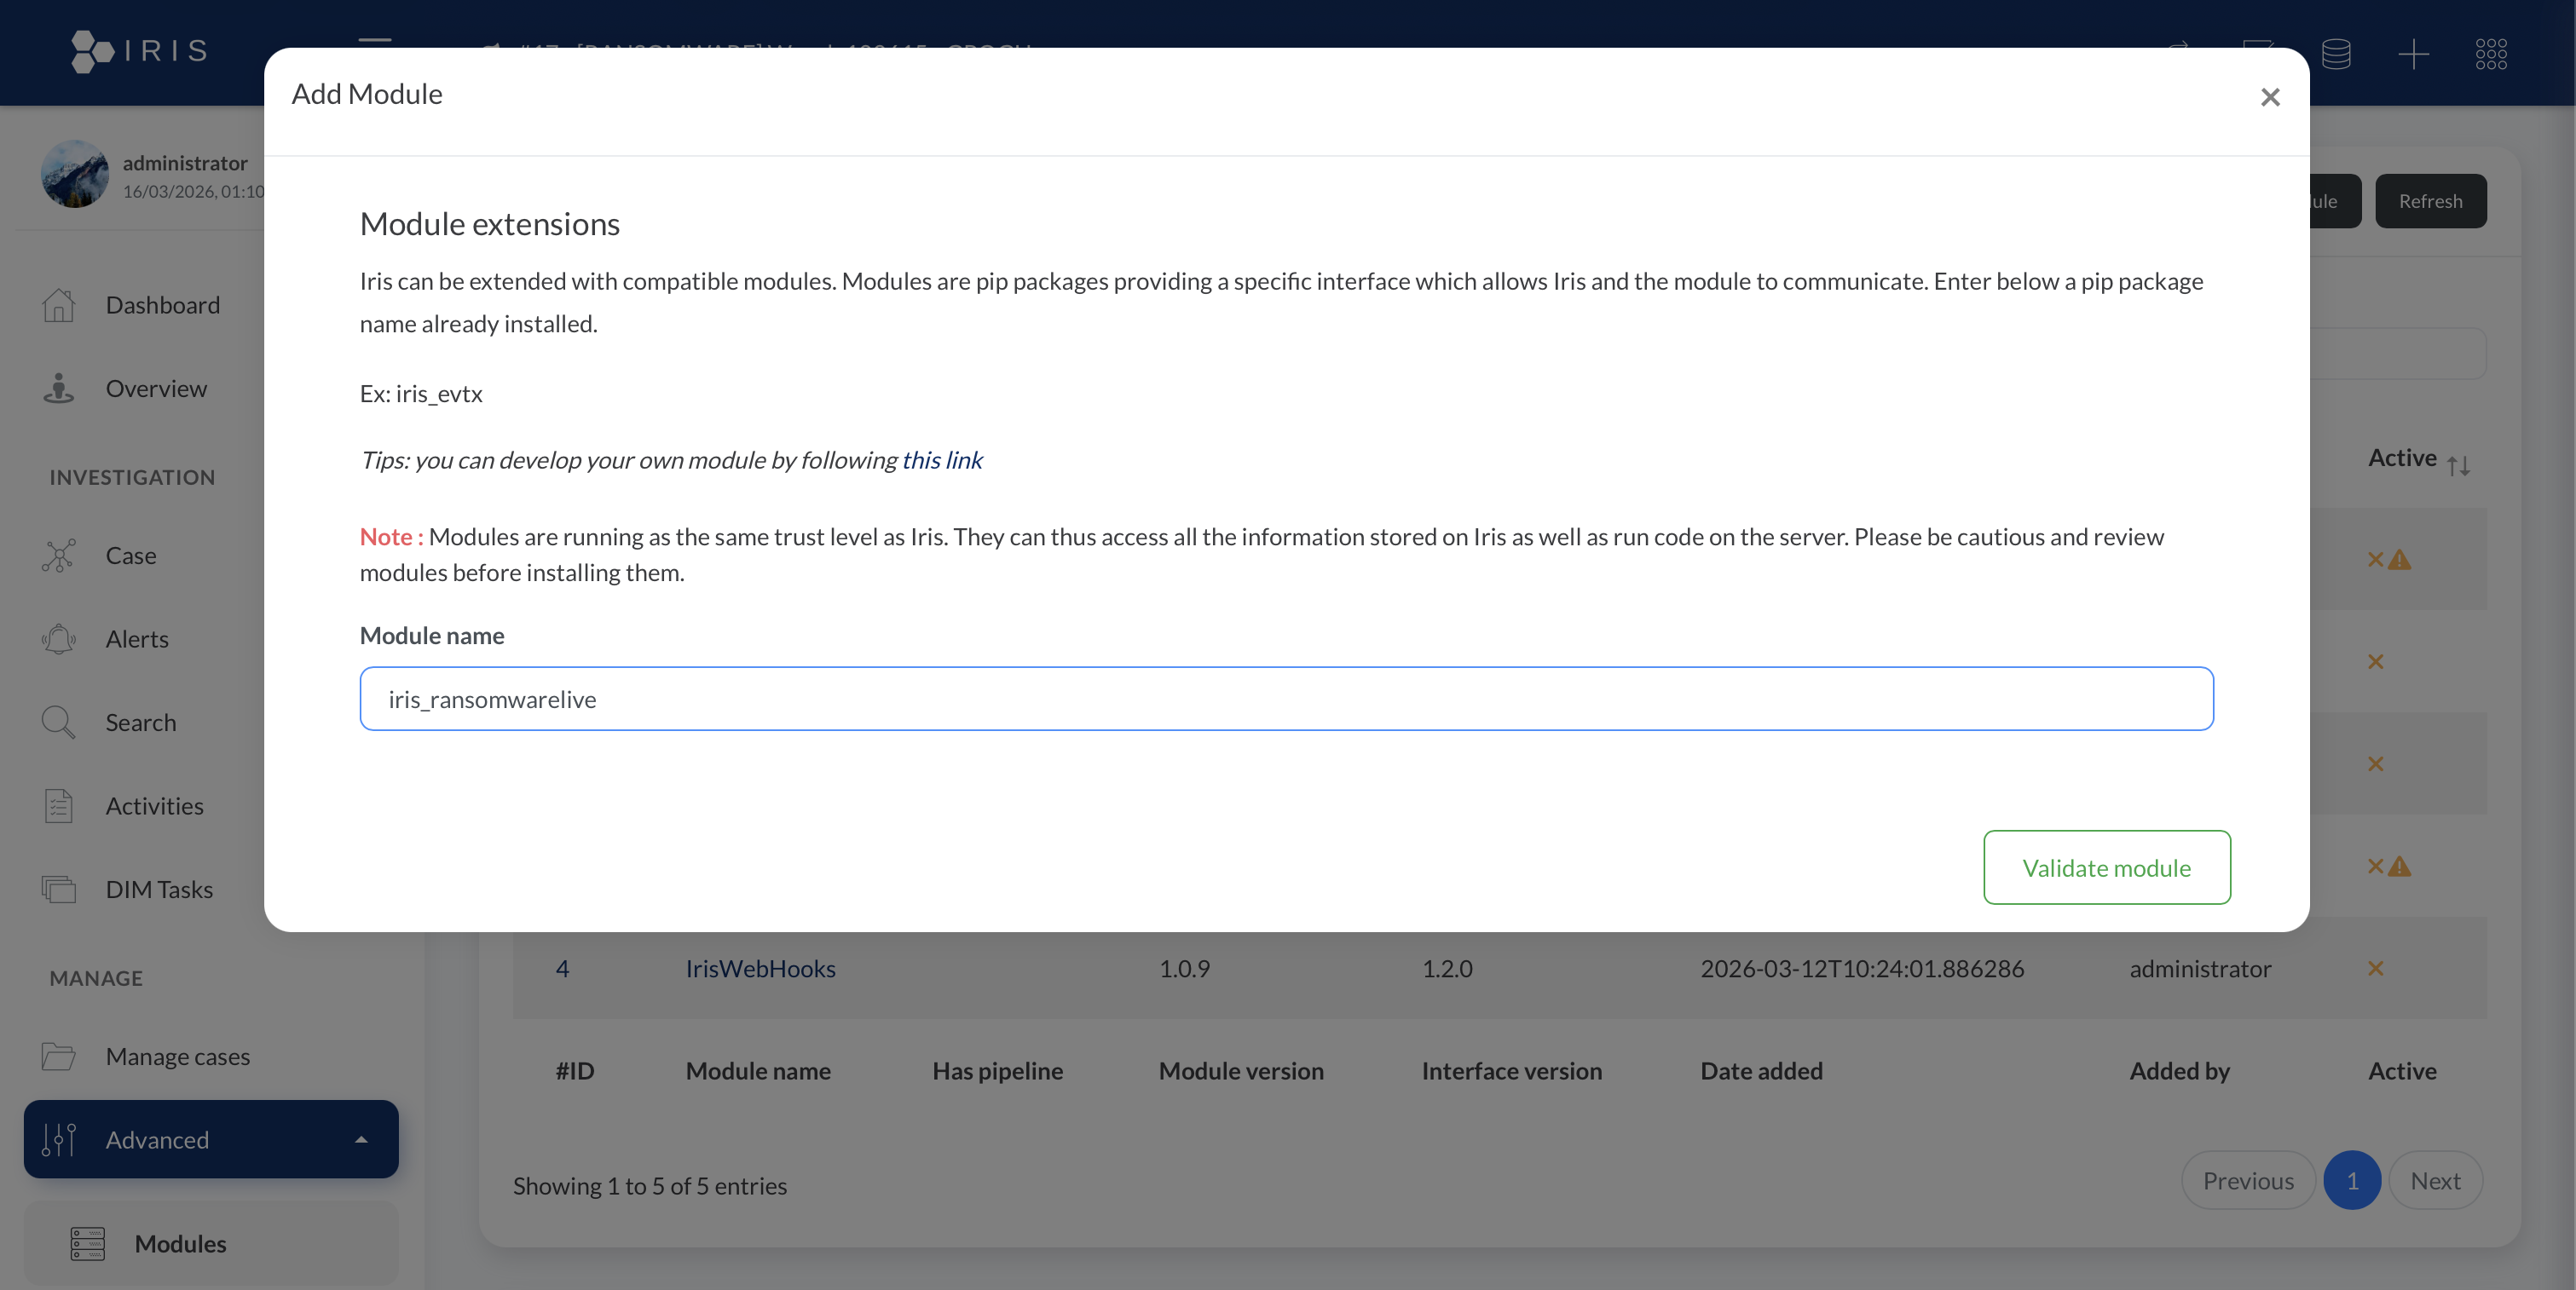Open the Activities document icon
This screenshot has height=1290, width=2576.
(x=59, y=805)
